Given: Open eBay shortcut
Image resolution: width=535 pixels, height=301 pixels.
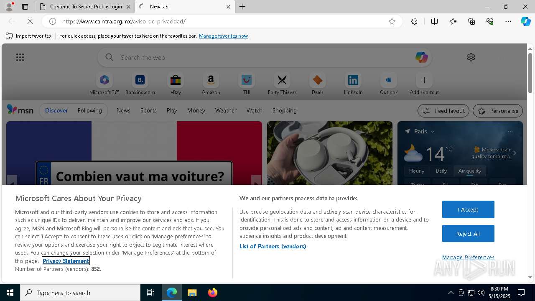Looking at the screenshot, I should 176,84.
